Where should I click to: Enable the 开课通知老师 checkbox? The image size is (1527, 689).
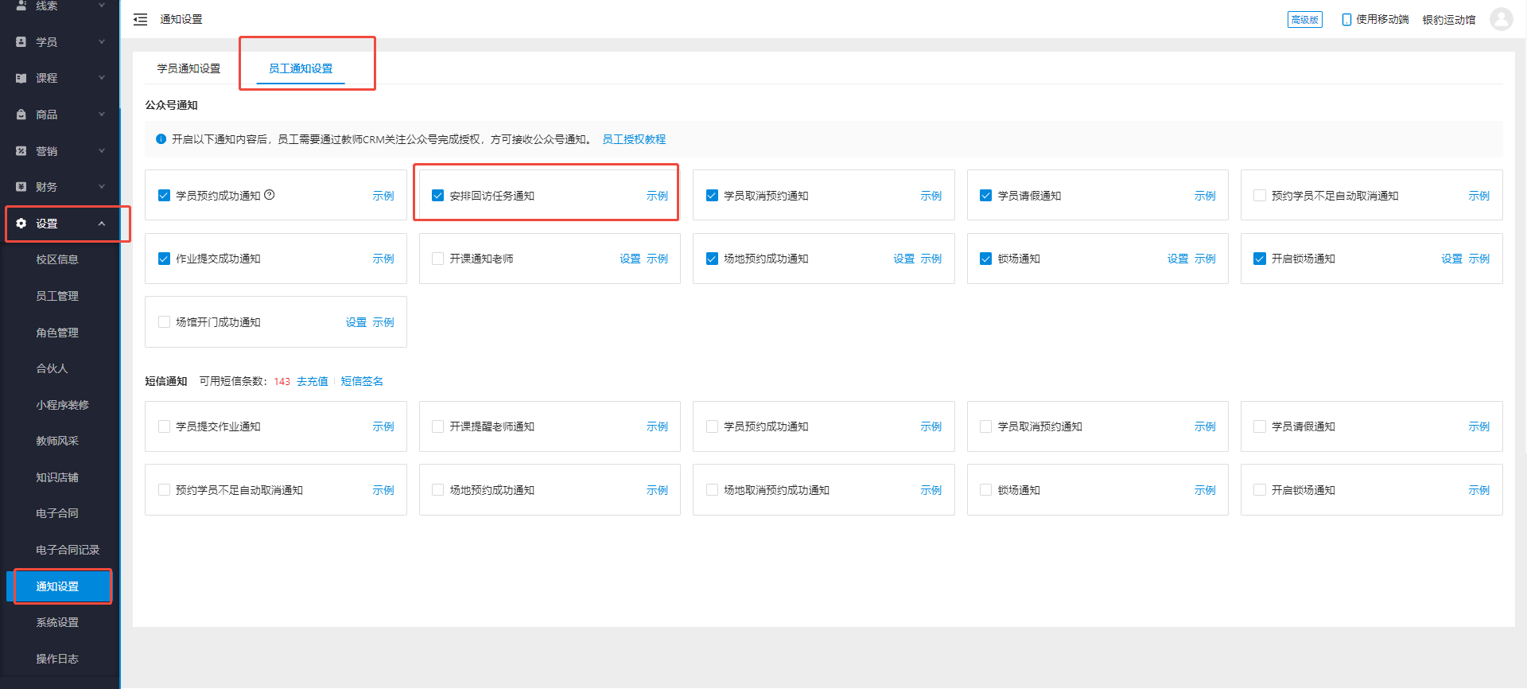[x=437, y=259]
